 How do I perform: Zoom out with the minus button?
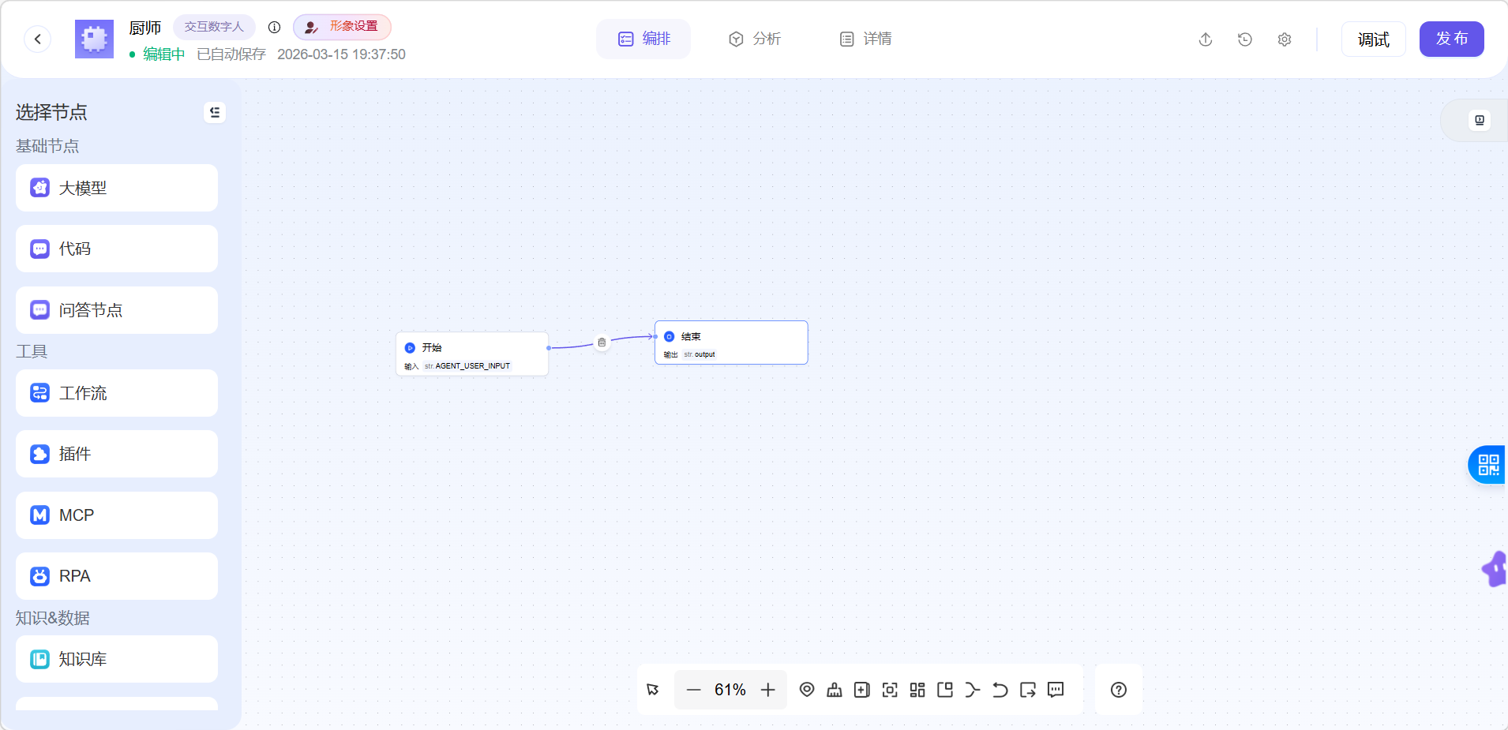pyautogui.click(x=693, y=690)
